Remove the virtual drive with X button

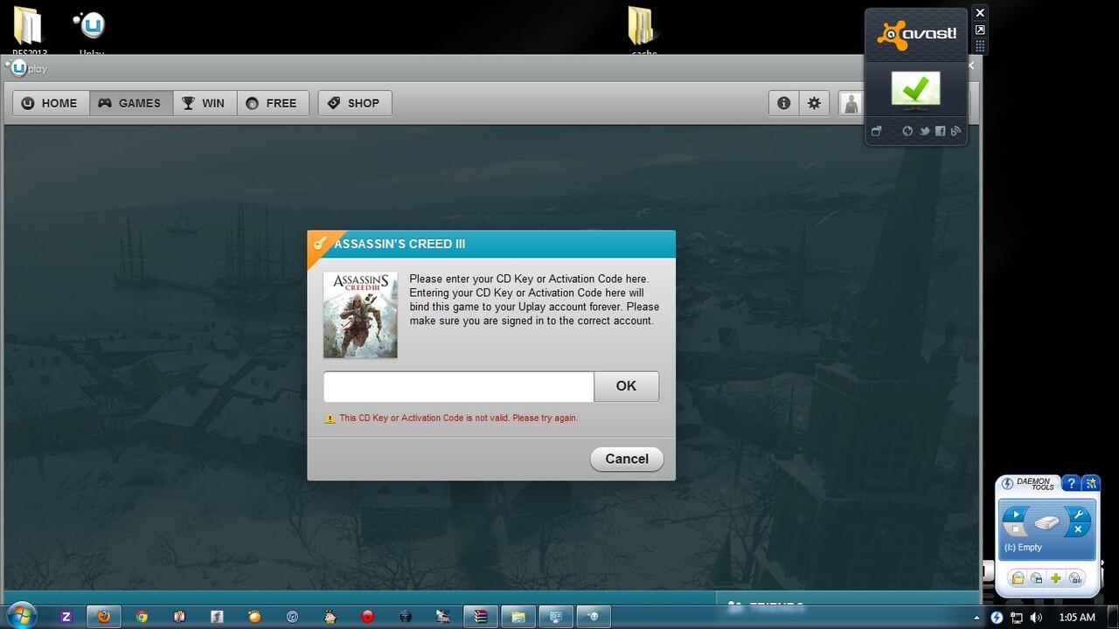1078,529
